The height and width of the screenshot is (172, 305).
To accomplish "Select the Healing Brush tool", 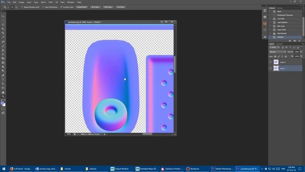I will 3,42.
